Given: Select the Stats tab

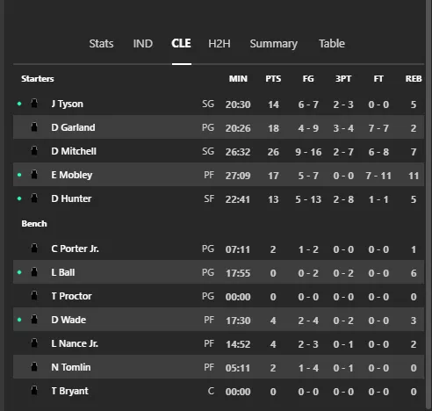Looking at the screenshot, I should [101, 44].
